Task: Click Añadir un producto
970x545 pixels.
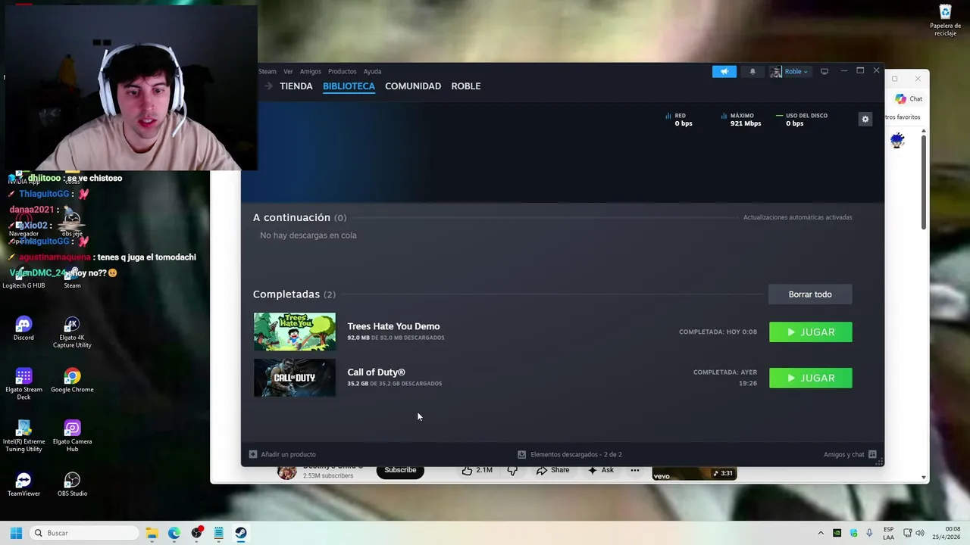Action: (x=283, y=454)
